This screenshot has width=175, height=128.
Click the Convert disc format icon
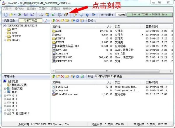(x=53, y=15)
